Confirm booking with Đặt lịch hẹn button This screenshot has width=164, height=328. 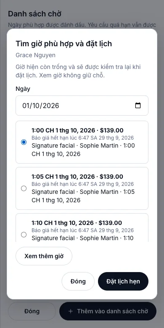point(123,281)
